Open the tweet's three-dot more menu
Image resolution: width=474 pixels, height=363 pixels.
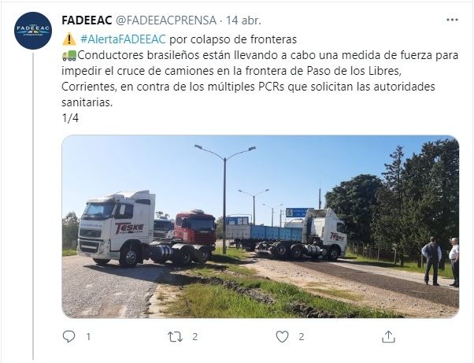click(x=452, y=20)
